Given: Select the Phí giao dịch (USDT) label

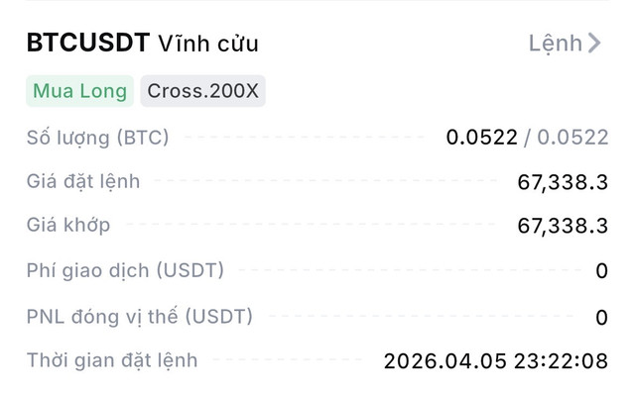Looking at the screenshot, I should pos(125,270).
